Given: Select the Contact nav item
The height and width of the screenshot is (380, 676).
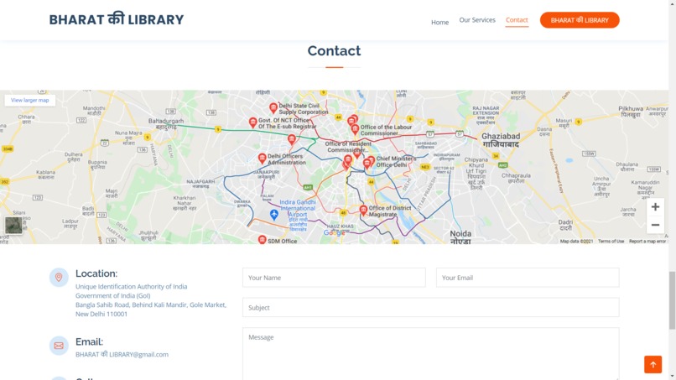Looking at the screenshot, I should point(517,20).
